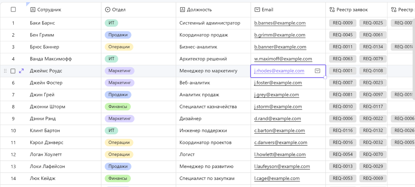The height and width of the screenshot is (187, 415).
Task: Open linked record REQ-0063
Action: [x=343, y=59]
